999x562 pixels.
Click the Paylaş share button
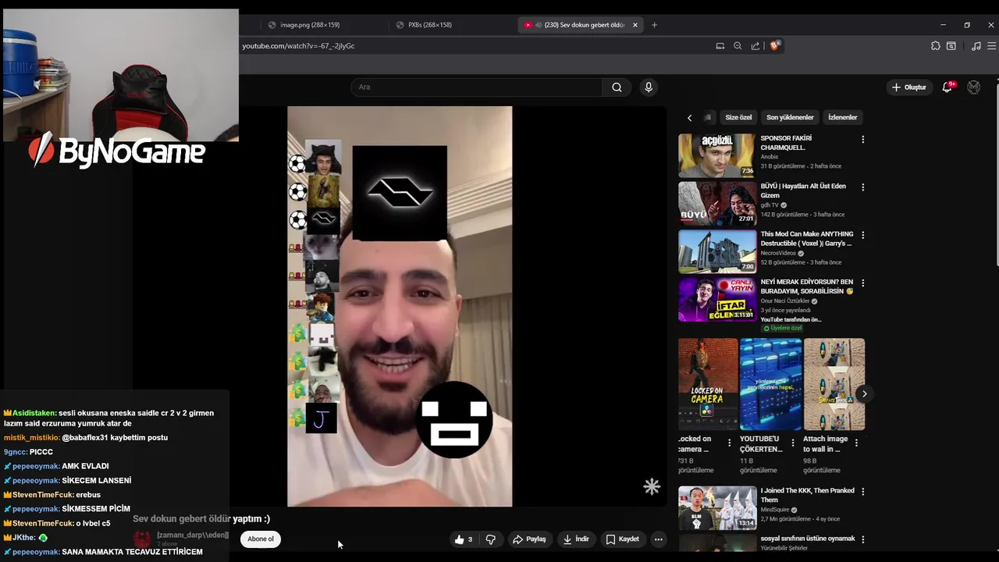point(529,539)
